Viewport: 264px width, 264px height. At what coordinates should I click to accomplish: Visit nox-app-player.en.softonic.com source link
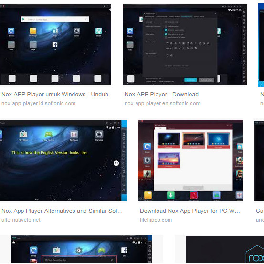pos(162,104)
